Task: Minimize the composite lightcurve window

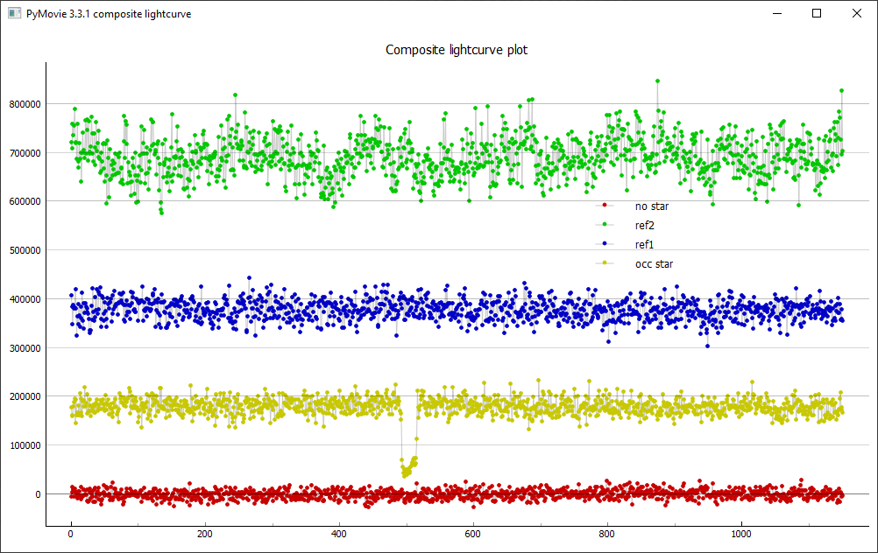Action: tap(776, 14)
